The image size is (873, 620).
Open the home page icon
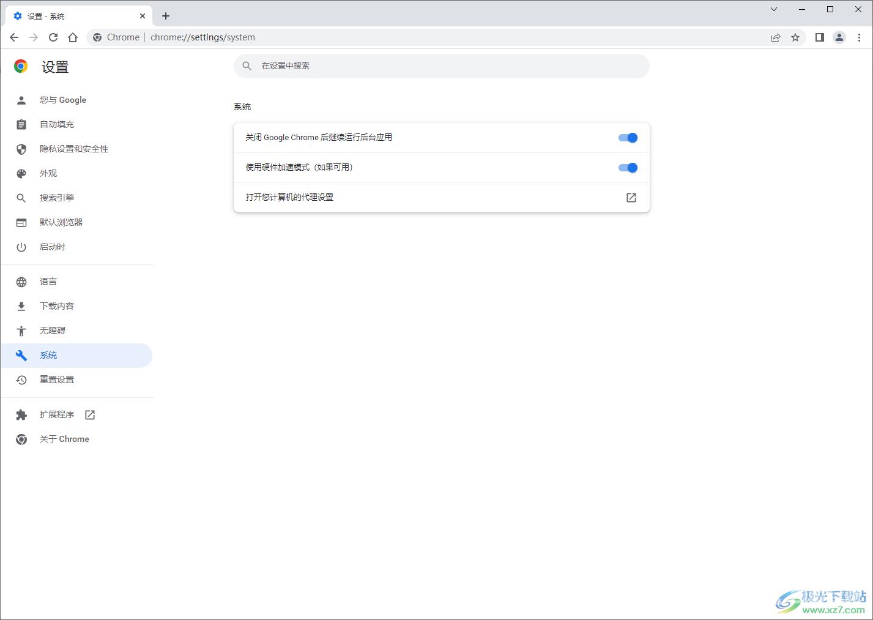point(73,37)
